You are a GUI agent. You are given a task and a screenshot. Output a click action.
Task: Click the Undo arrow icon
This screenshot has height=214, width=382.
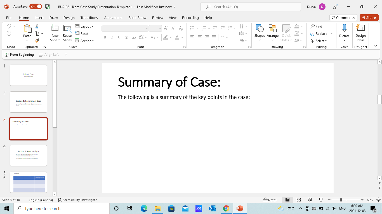pos(9,26)
